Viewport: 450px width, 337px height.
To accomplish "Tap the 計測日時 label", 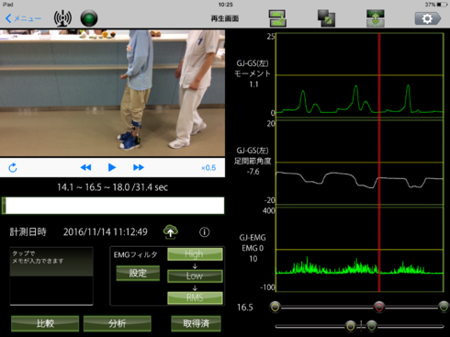I will point(28,232).
